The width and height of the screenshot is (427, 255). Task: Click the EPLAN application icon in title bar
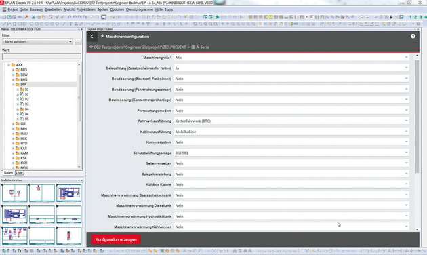point(2,2)
